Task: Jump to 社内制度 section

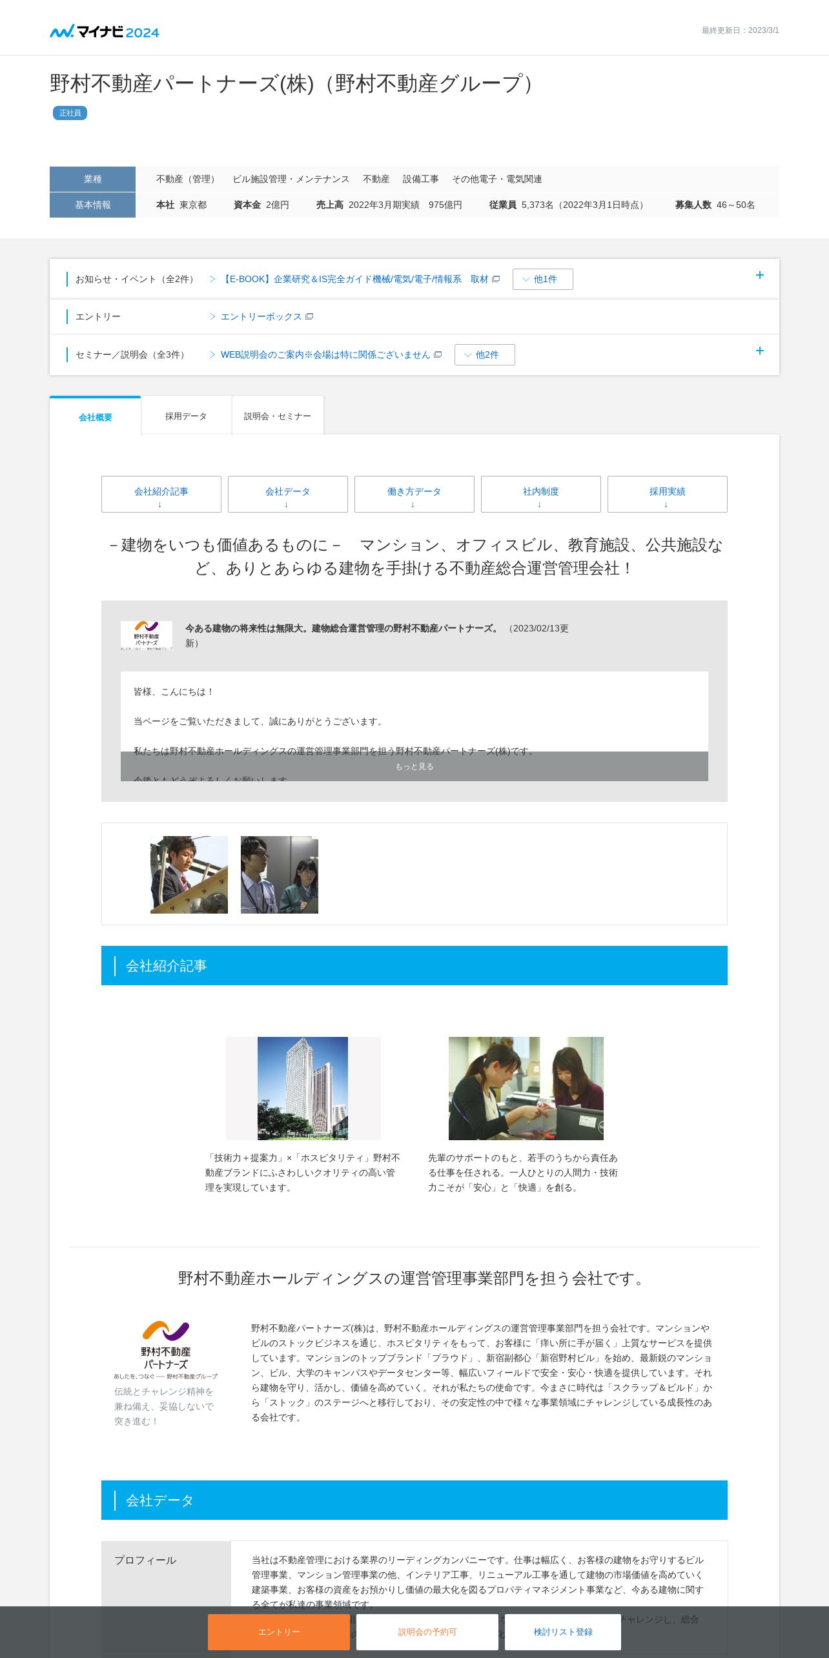Action: [541, 494]
